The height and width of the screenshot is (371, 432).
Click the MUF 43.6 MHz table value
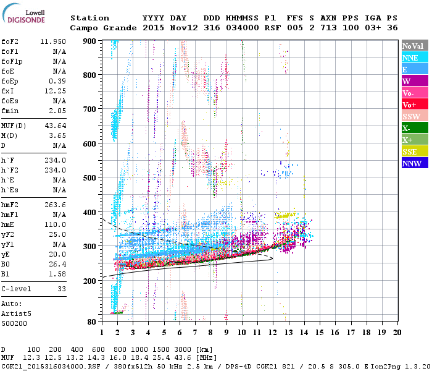[183, 358]
